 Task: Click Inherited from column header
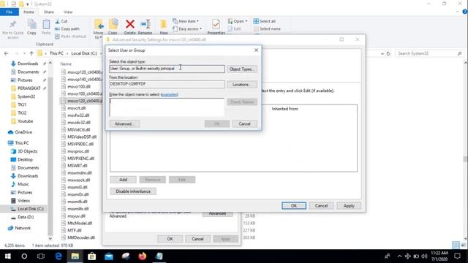(x=284, y=109)
